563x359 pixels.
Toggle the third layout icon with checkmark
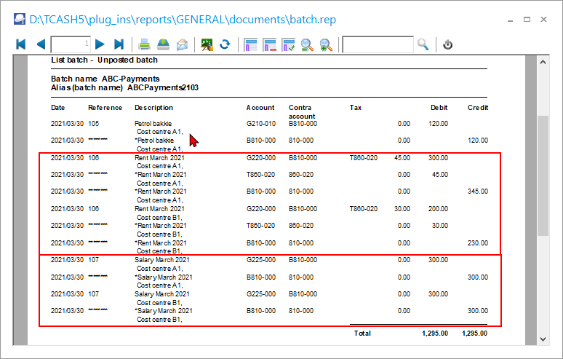(288, 45)
